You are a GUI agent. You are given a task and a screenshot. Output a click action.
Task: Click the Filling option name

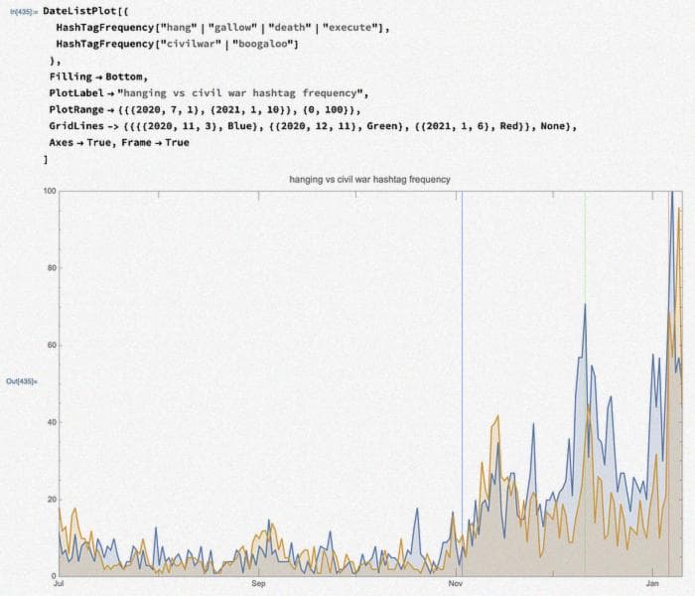[70, 76]
